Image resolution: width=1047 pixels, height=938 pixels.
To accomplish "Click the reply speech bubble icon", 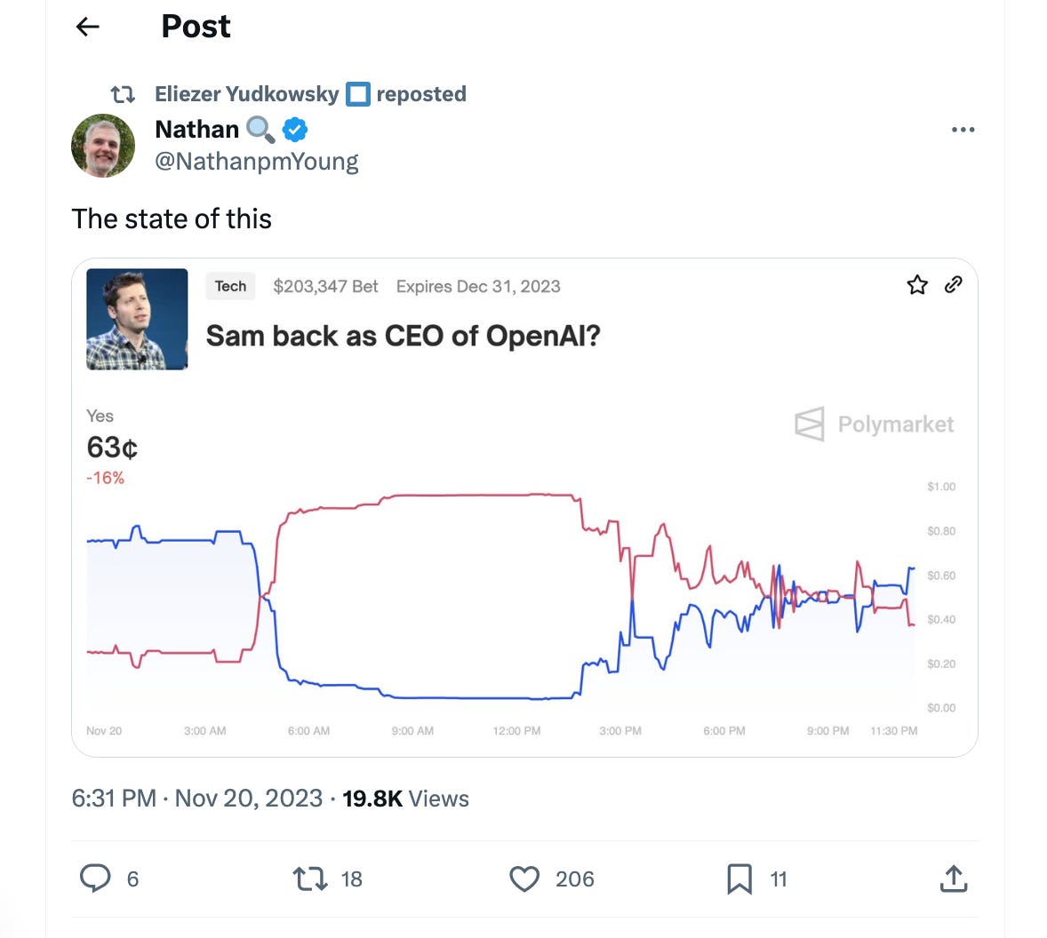I will click(x=95, y=878).
